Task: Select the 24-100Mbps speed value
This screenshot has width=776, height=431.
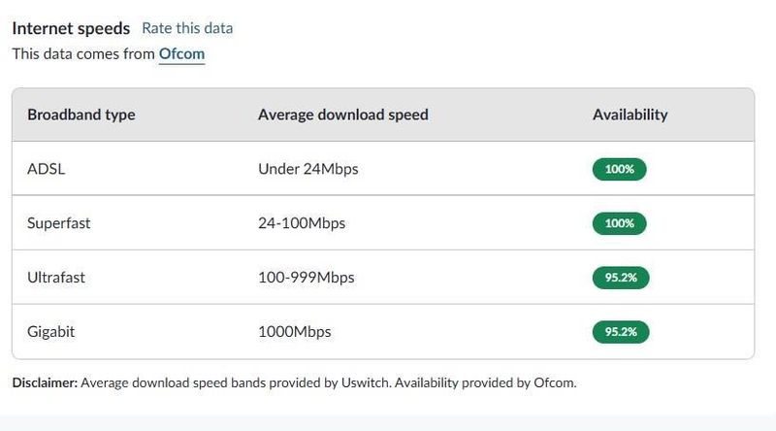Action: point(302,223)
